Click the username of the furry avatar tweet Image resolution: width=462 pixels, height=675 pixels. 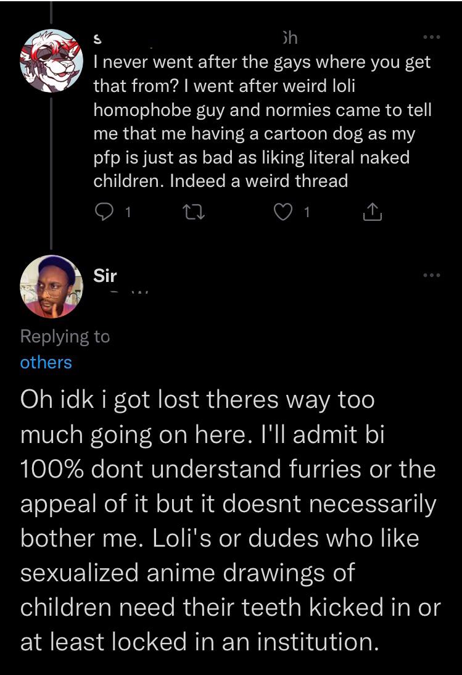pos(97,38)
